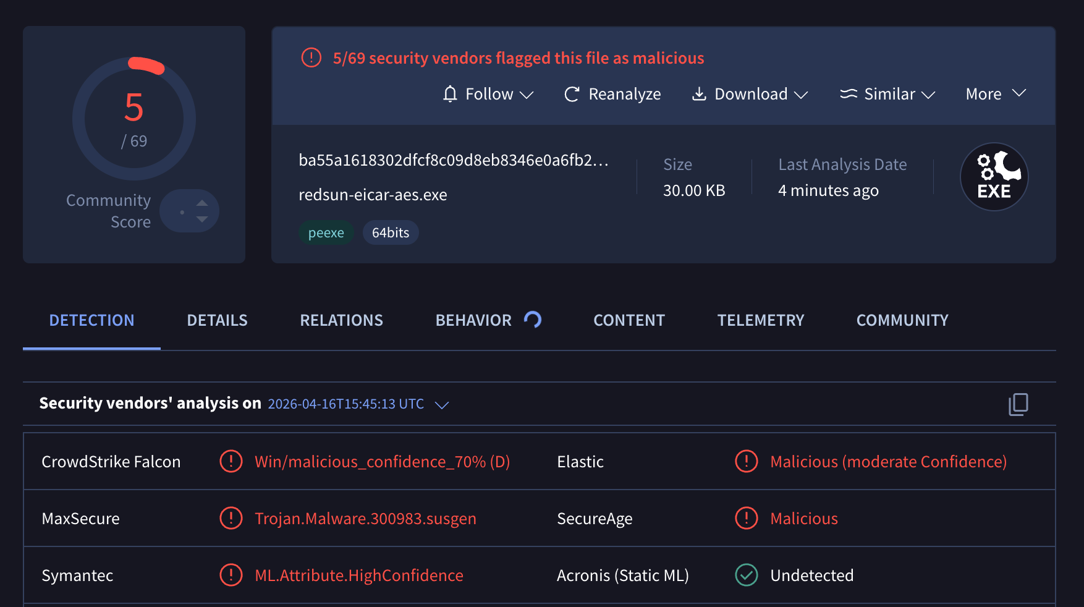Click MaxSecure malicious warning icon
This screenshot has height=607, width=1084.
click(231, 518)
